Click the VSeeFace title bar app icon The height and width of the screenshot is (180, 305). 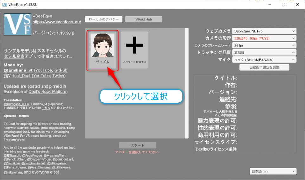(x=4, y=4)
